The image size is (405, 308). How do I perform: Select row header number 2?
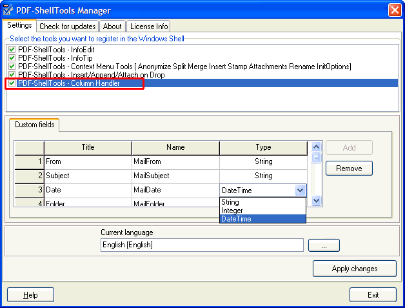(29, 176)
